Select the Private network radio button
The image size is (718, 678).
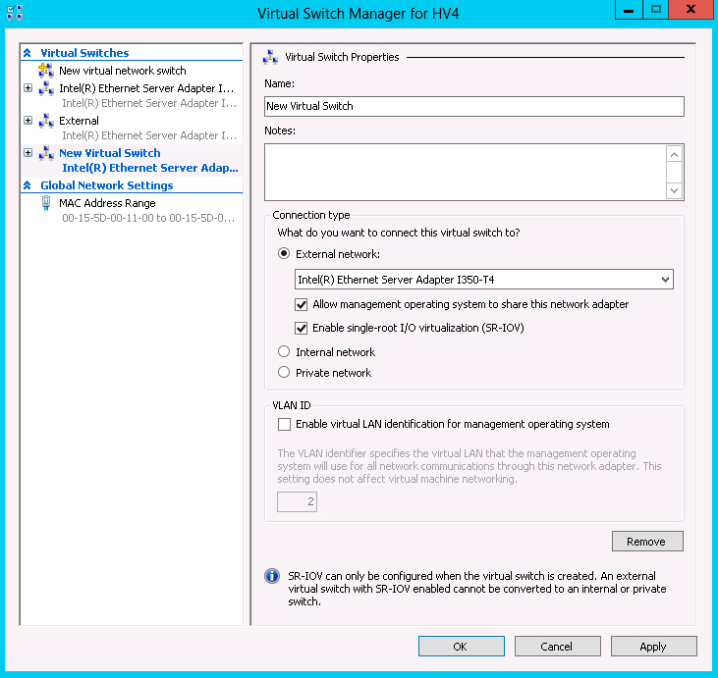(x=284, y=372)
